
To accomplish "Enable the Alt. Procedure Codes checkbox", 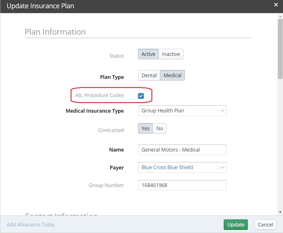I will (x=141, y=96).
